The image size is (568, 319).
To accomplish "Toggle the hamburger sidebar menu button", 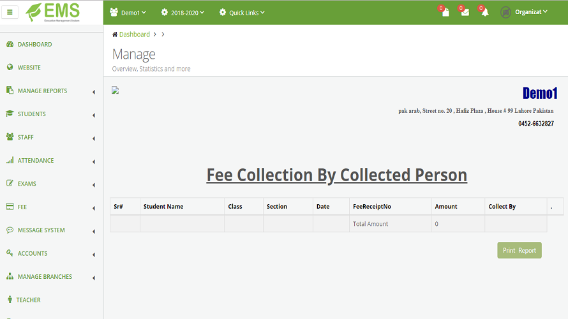I will (10, 12).
